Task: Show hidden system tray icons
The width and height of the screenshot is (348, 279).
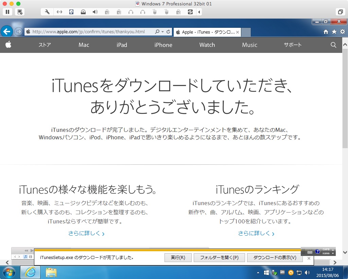Action: click(258, 273)
